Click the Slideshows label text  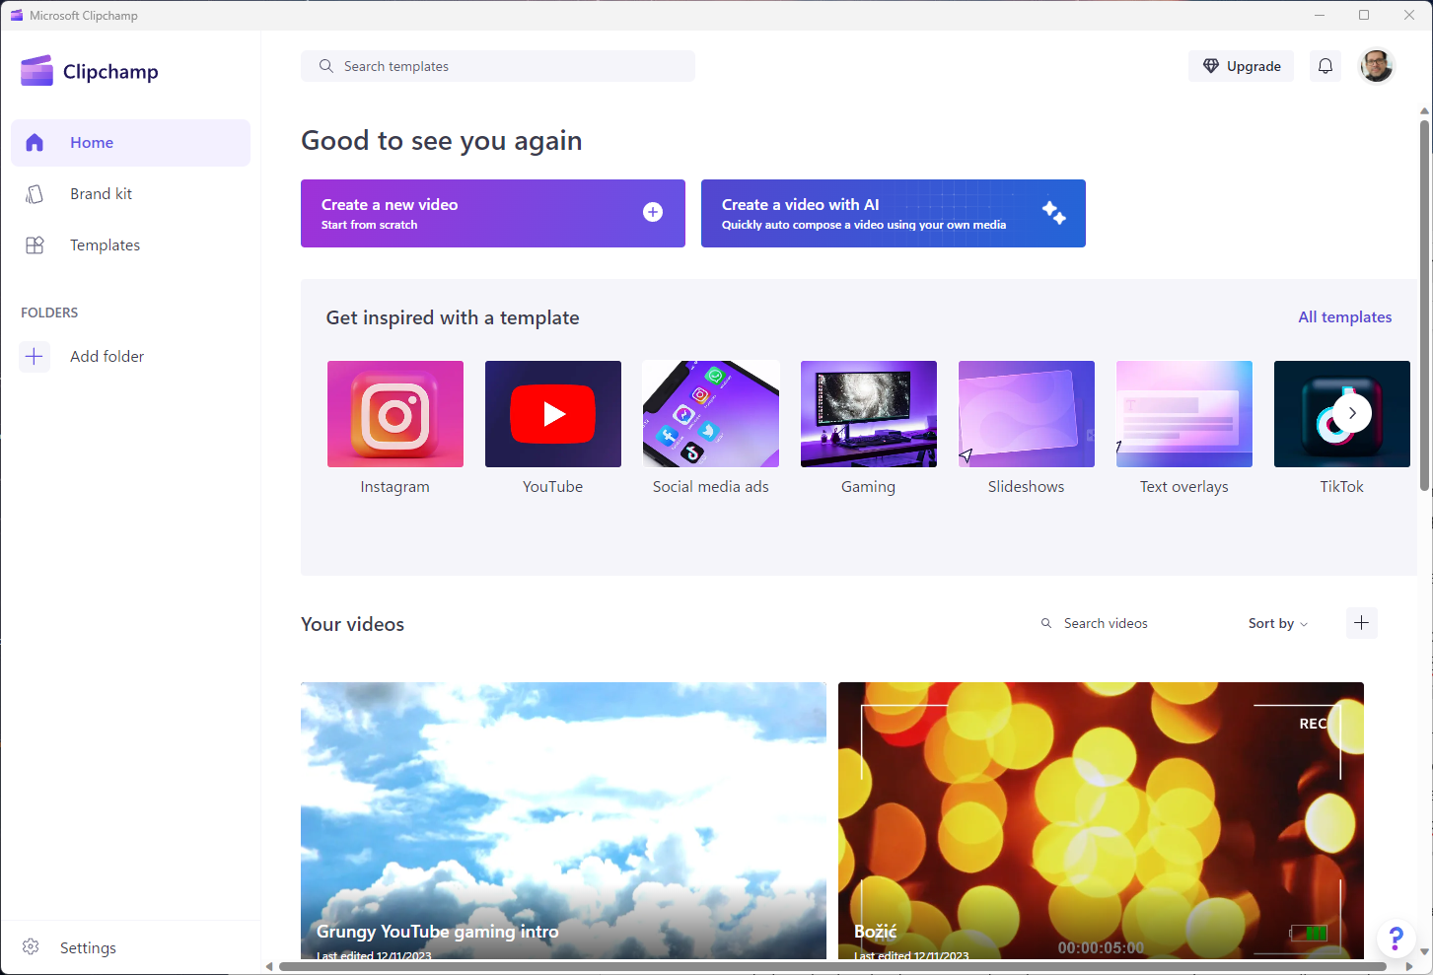tap(1027, 487)
